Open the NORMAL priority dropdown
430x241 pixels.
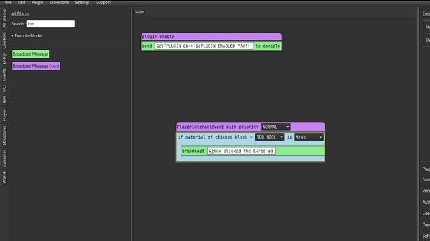point(275,127)
